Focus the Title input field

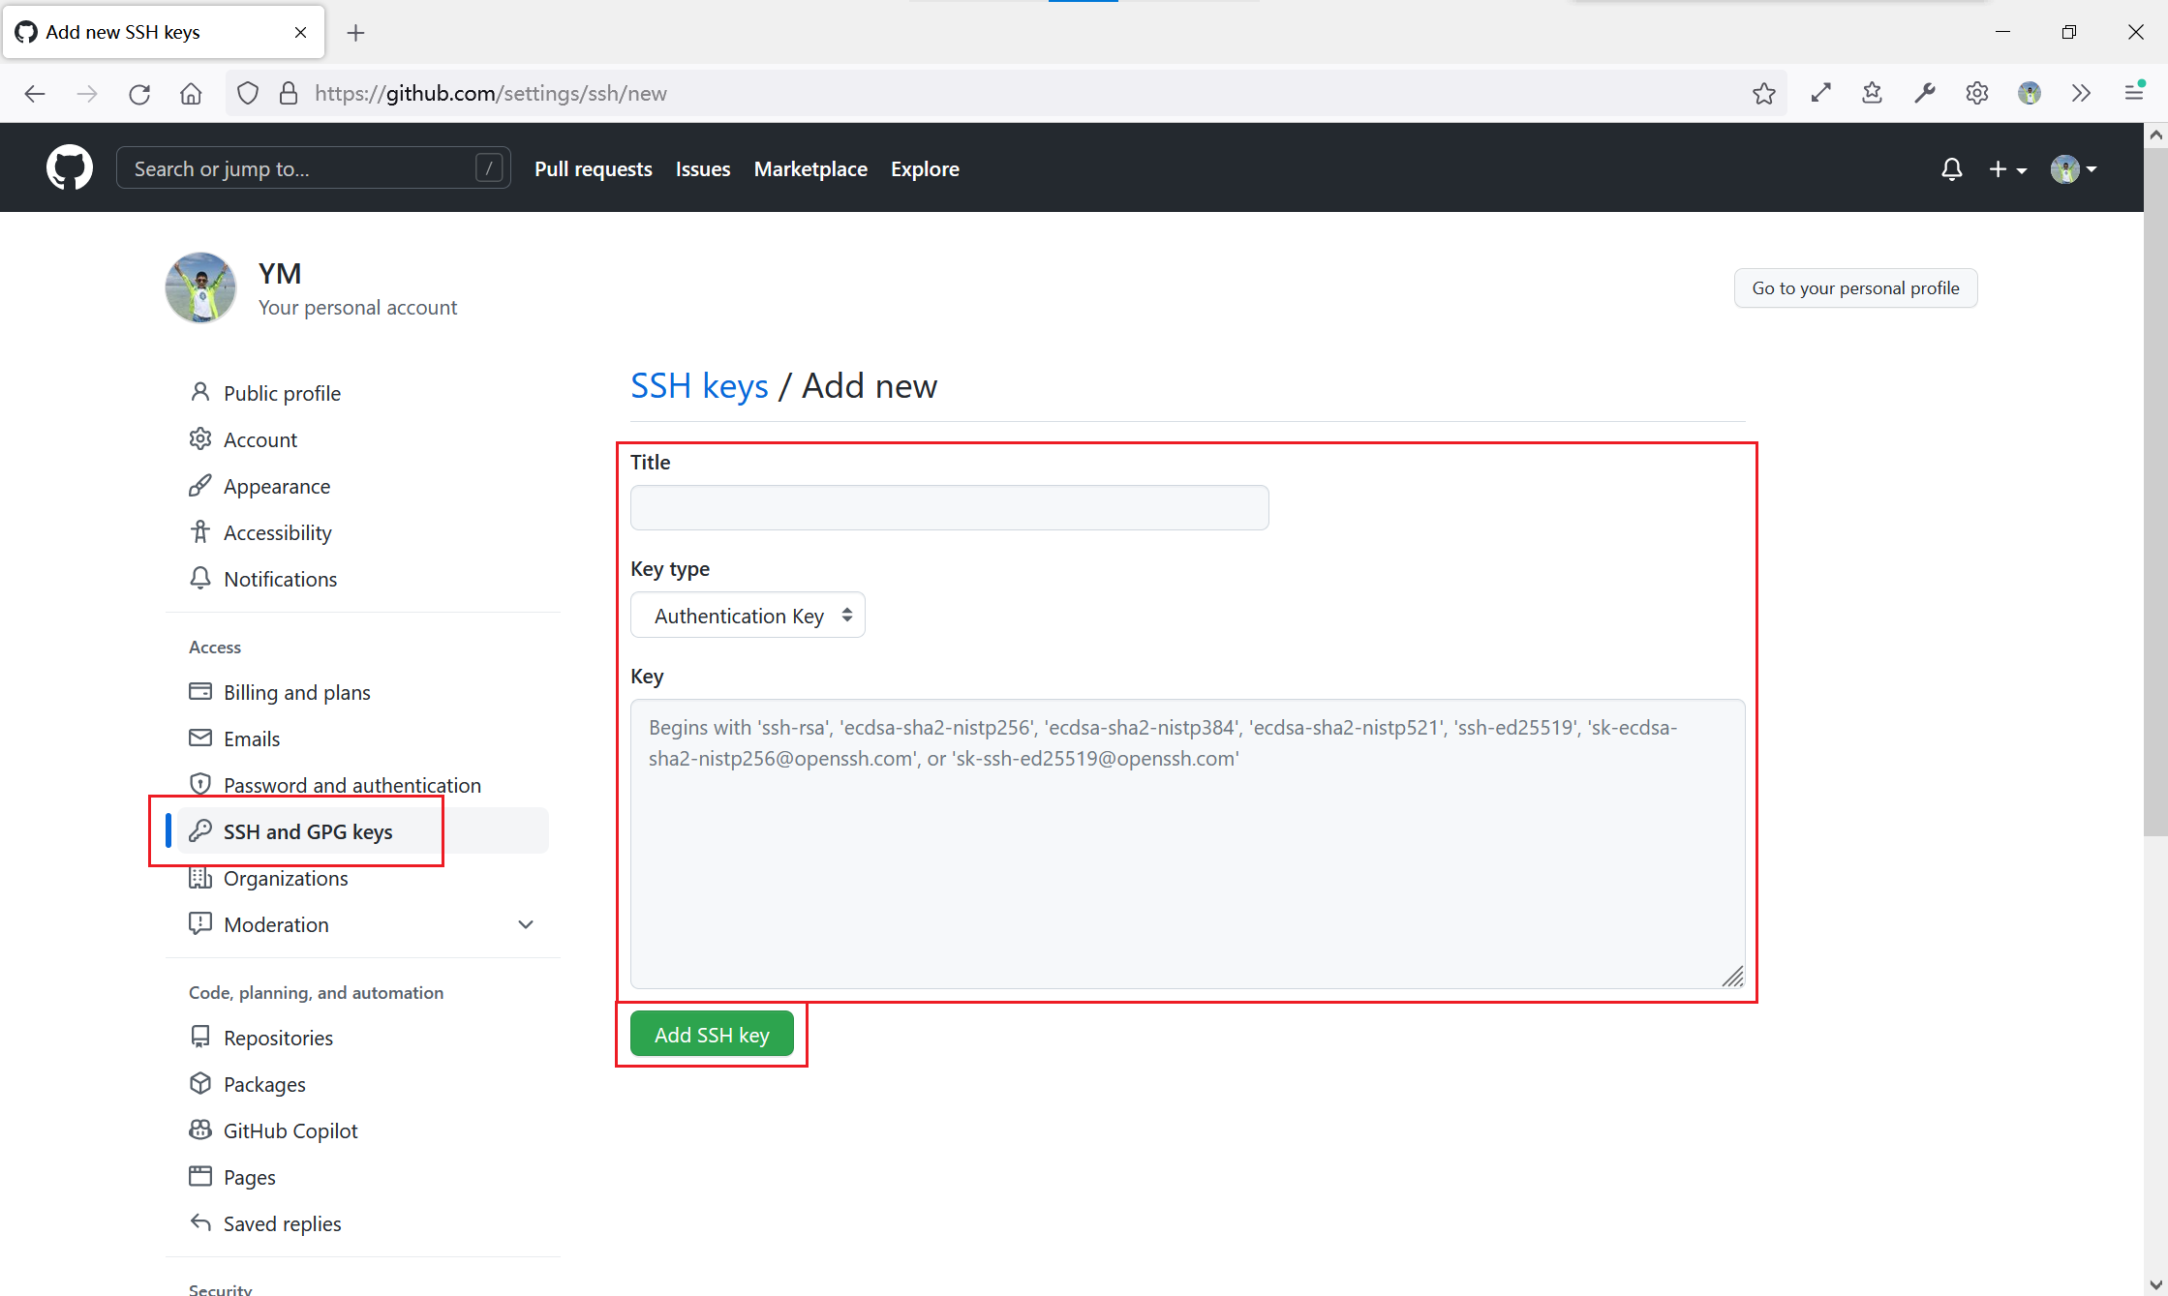(x=949, y=508)
